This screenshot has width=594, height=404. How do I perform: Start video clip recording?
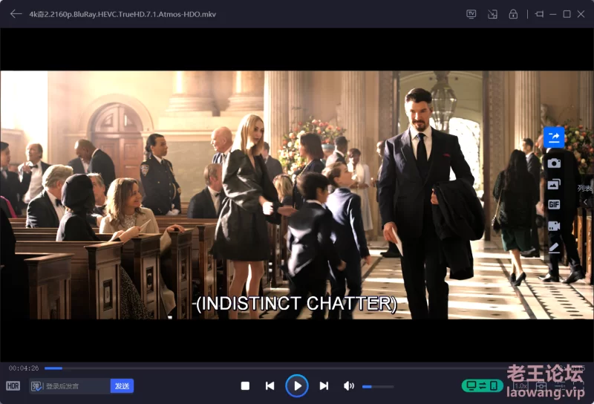pos(554,226)
